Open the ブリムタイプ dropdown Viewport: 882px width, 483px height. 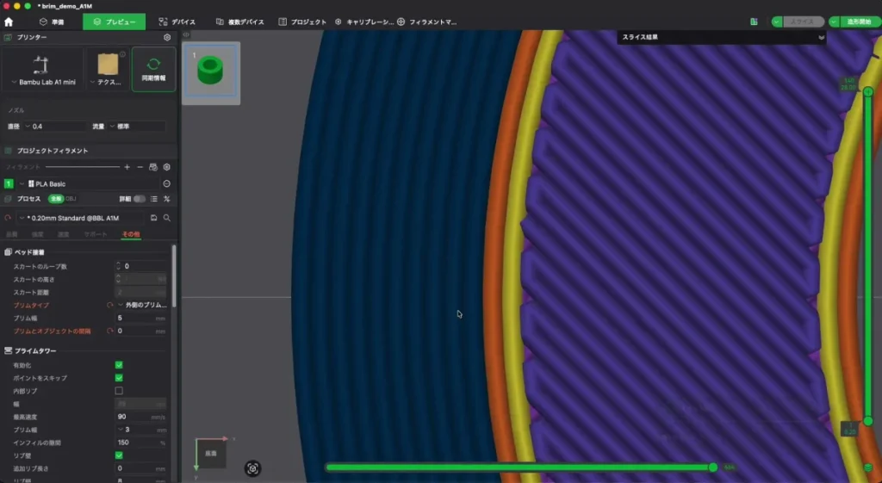(x=142, y=306)
